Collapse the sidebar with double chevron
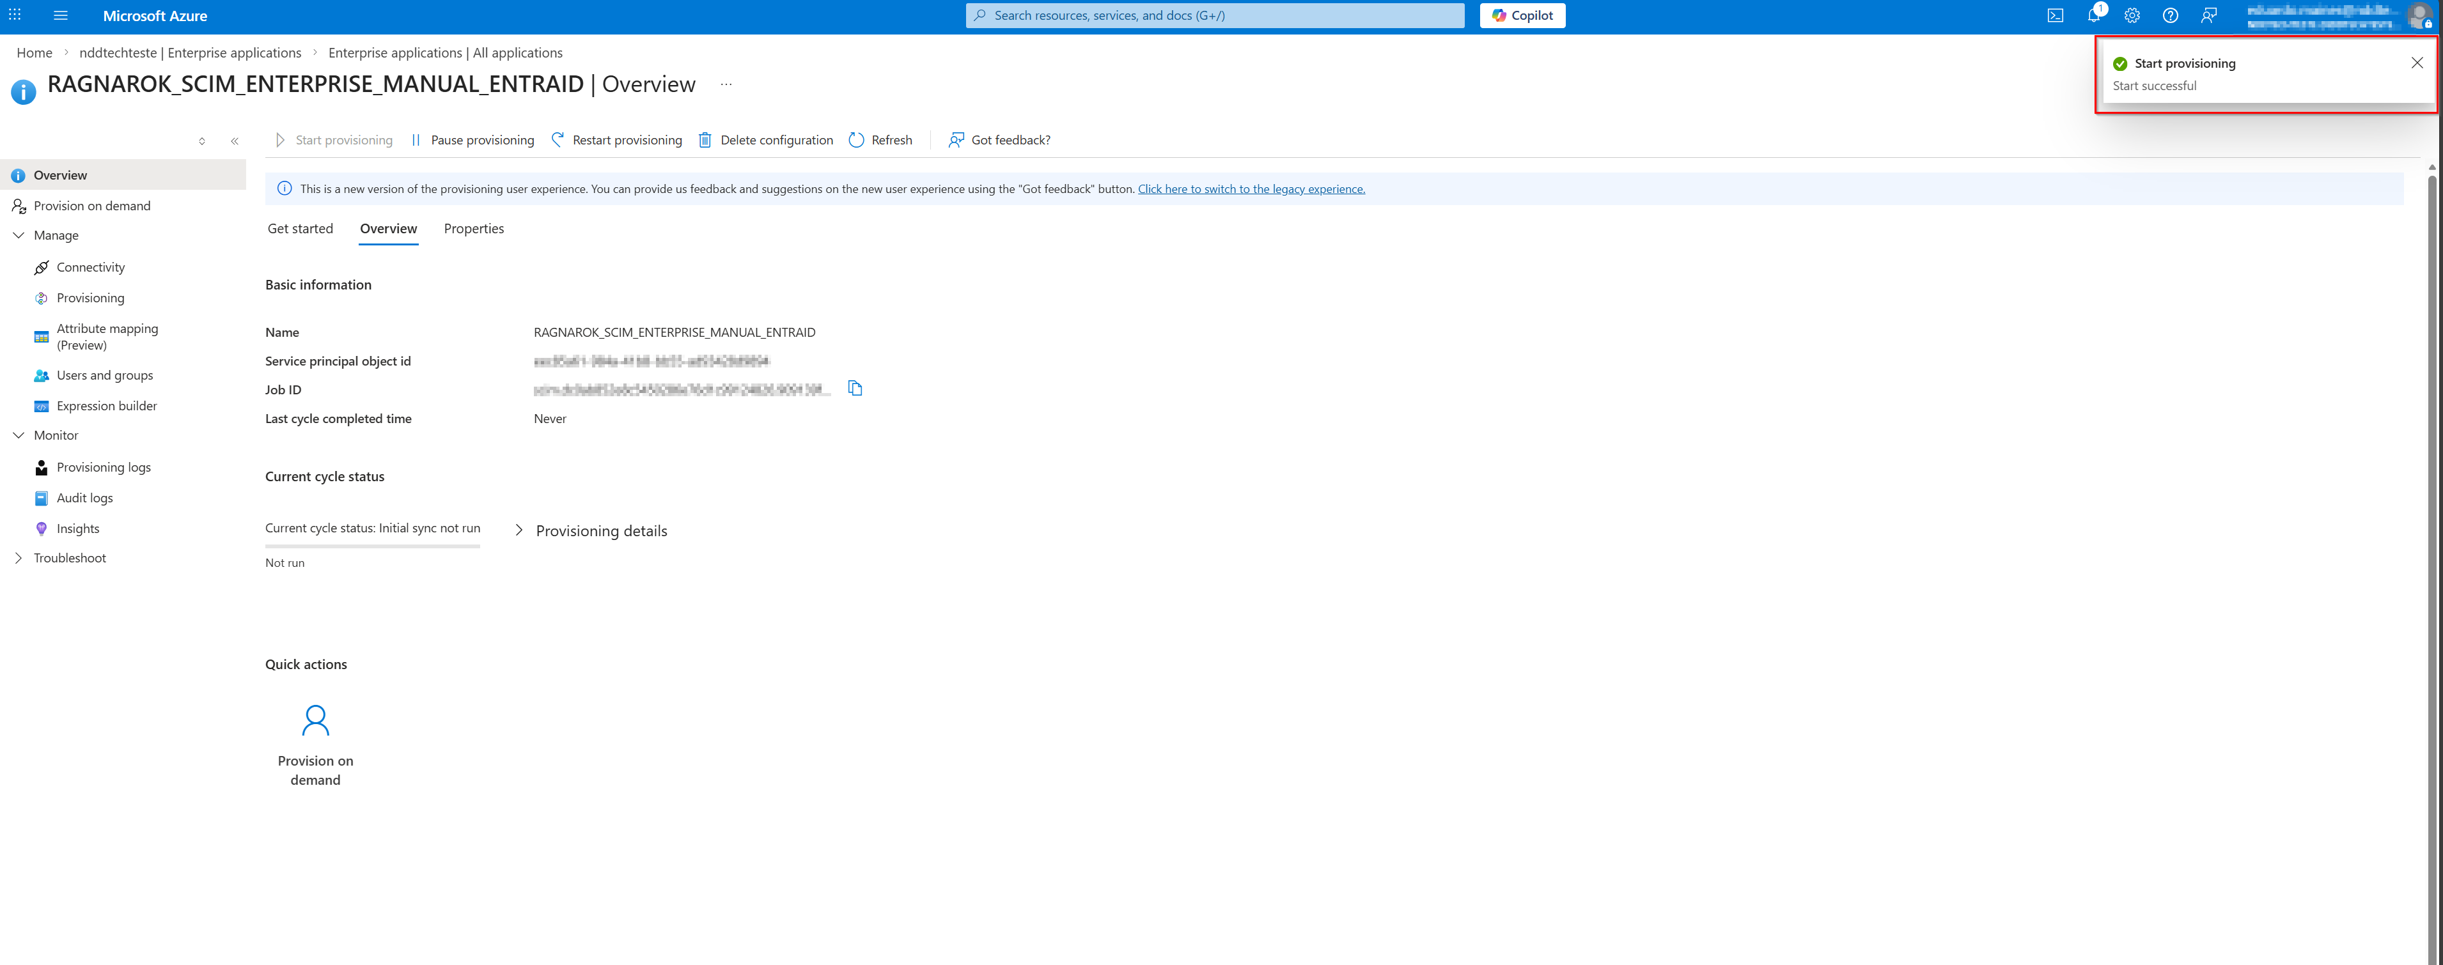 [x=234, y=141]
